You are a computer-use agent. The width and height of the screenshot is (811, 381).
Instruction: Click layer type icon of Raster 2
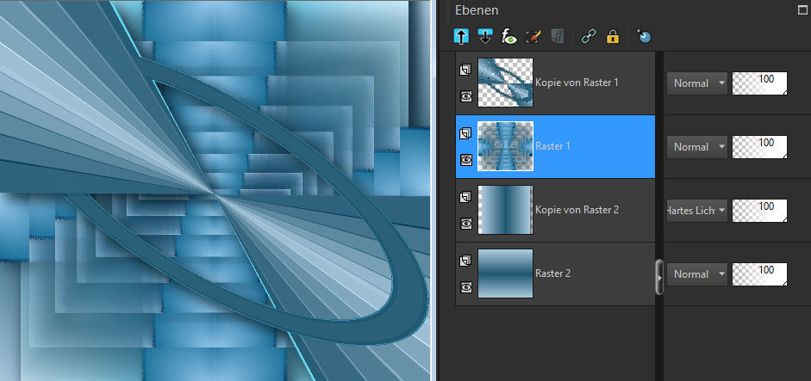pyautogui.click(x=465, y=261)
